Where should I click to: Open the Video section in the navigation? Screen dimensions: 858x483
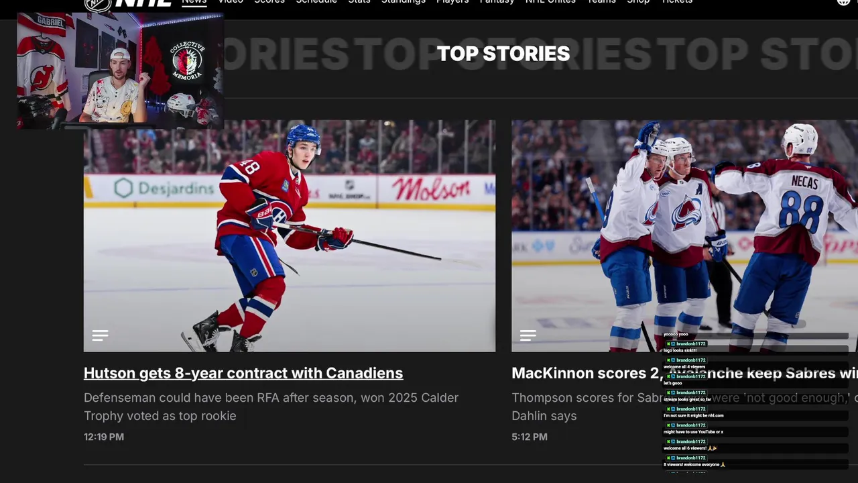pos(231,2)
